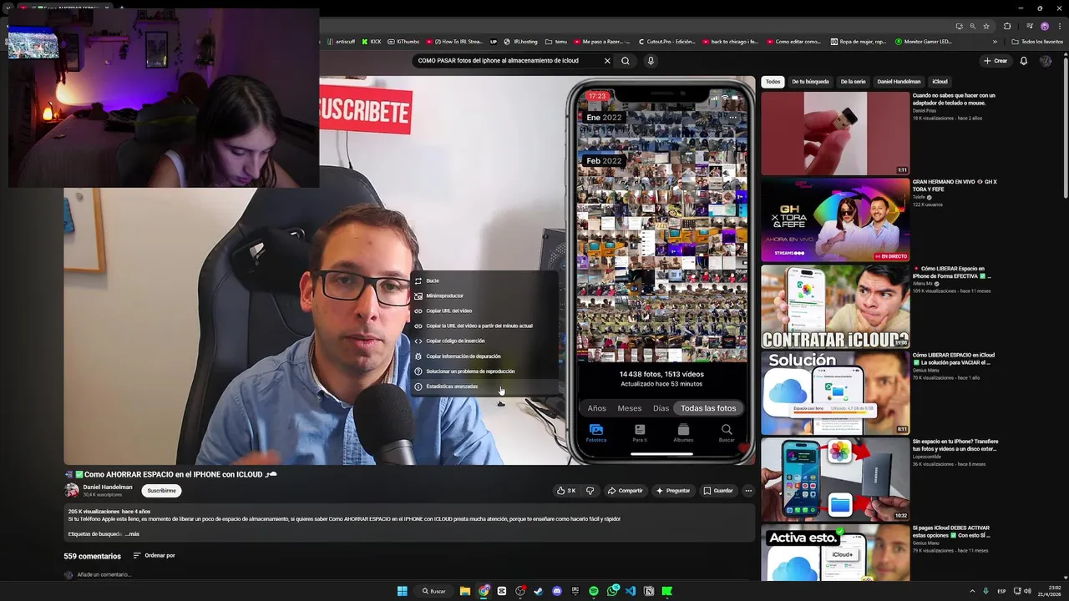Open the CONTRATAR iCLOUD video thumbnail
This screenshot has width=1069, height=601.
835,306
